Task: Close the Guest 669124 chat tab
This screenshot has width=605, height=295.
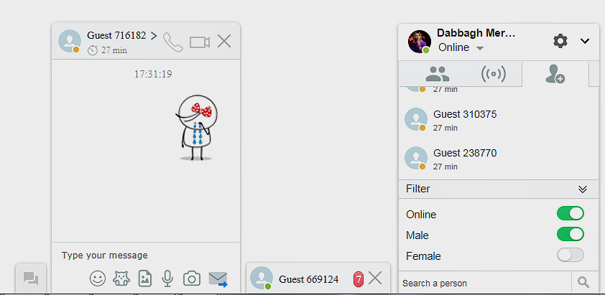Action: [375, 278]
